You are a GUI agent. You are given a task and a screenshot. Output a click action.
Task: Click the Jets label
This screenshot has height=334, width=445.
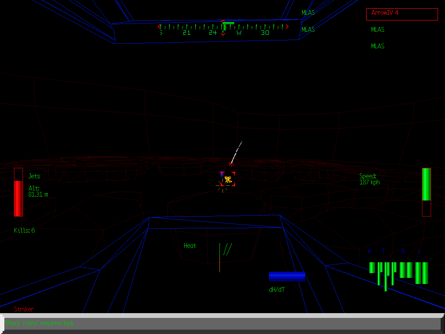click(34, 176)
